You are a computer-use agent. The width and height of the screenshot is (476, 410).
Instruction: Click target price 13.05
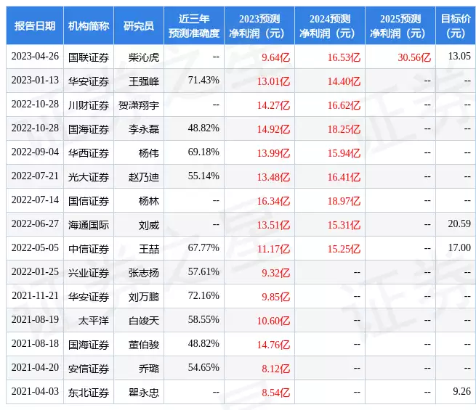tap(459, 56)
